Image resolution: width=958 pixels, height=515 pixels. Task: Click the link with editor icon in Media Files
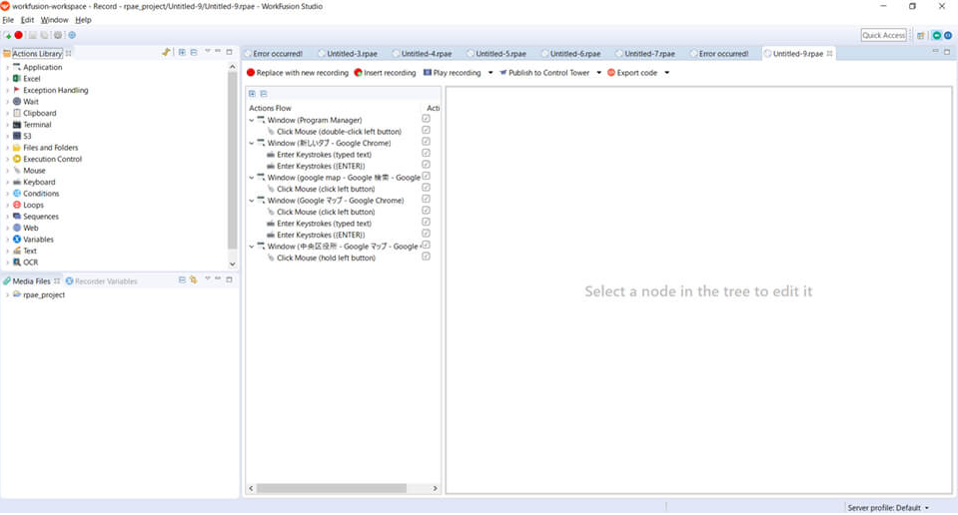193,280
